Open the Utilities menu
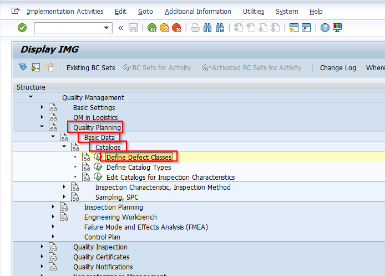Screen dimensions: 385x276 click(x=254, y=12)
